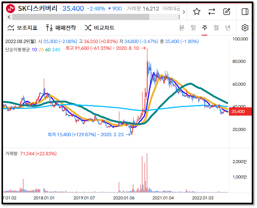Switch to 일 daily chart tab
The image size is (257, 208).
tap(193, 28)
